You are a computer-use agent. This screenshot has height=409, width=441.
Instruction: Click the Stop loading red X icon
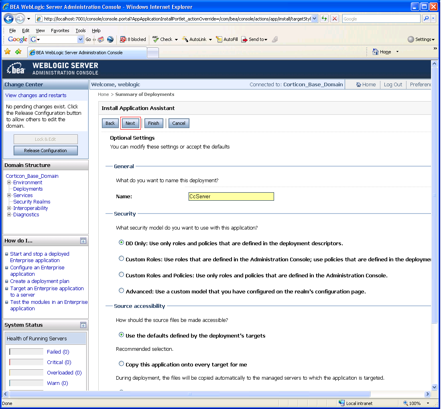pos(334,18)
